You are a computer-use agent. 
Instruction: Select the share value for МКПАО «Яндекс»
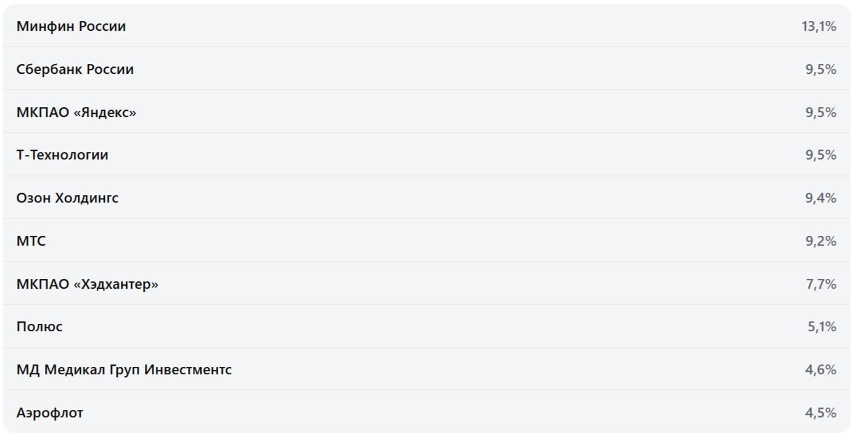(821, 112)
